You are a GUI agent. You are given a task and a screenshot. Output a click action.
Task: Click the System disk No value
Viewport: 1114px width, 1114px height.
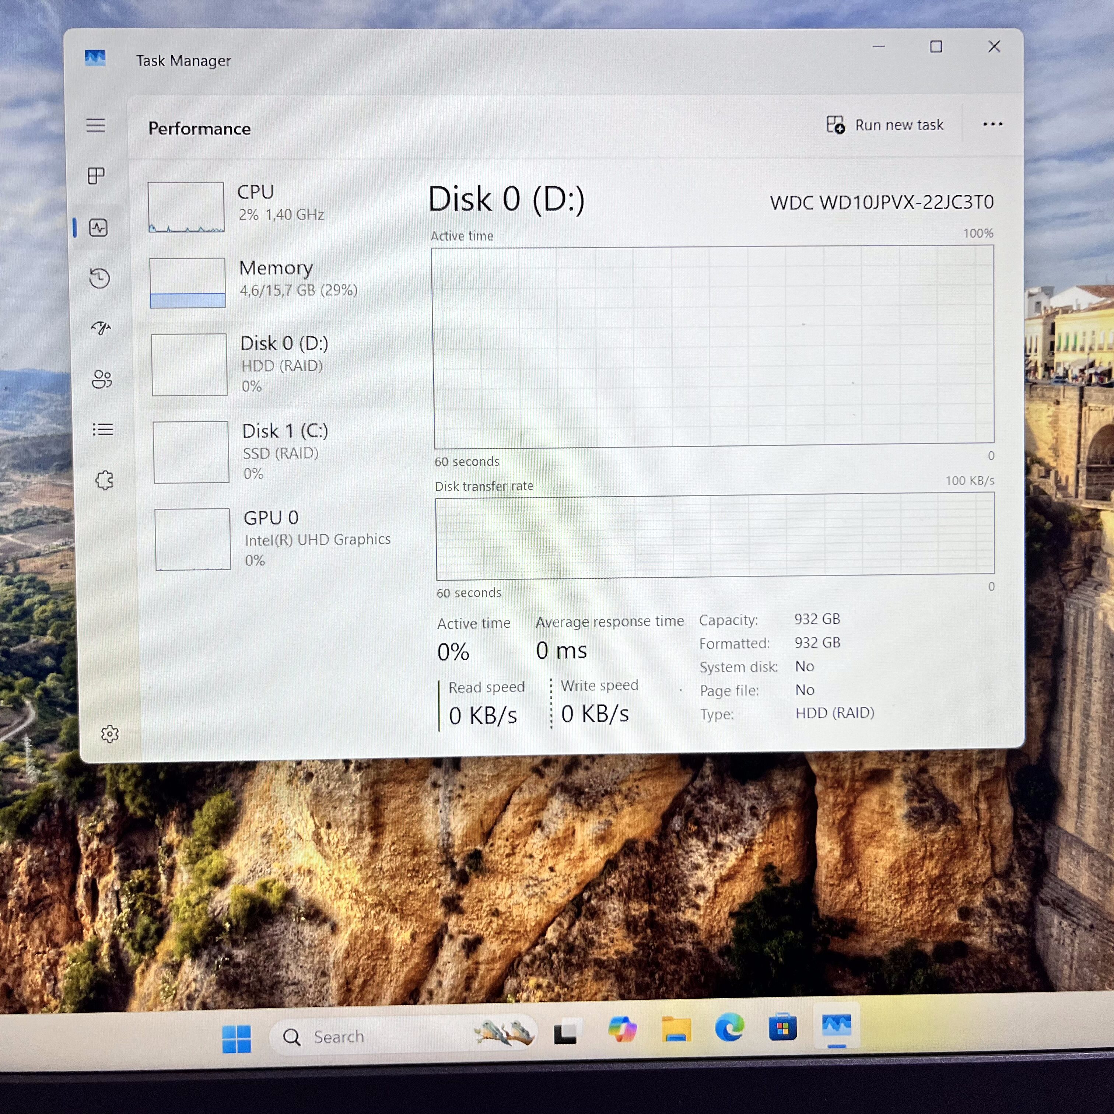pos(804,666)
